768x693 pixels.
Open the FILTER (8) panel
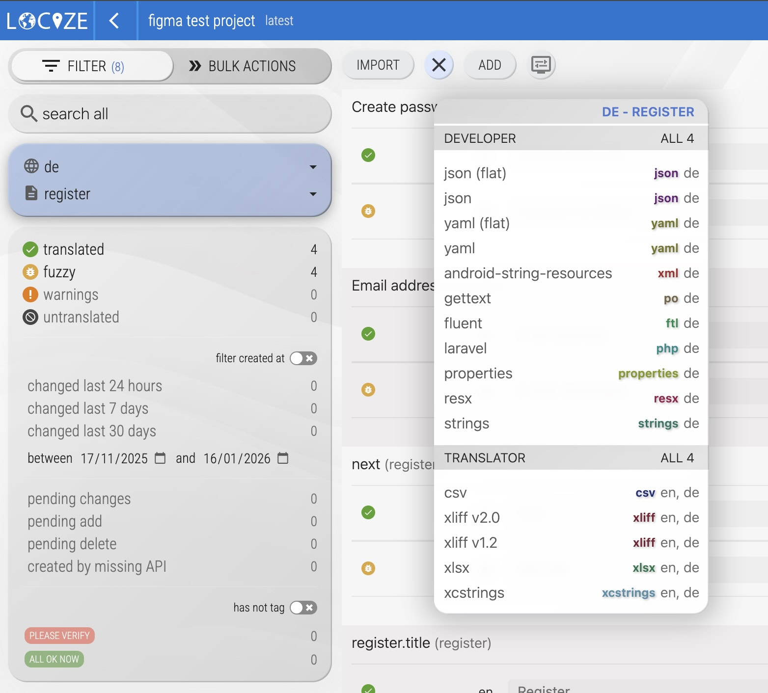pyautogui.click(x=92, y=66)
